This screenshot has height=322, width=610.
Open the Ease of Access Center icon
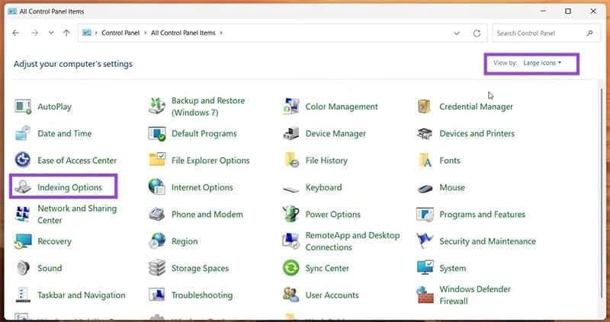pyautogui.click(x=23, y=160)
